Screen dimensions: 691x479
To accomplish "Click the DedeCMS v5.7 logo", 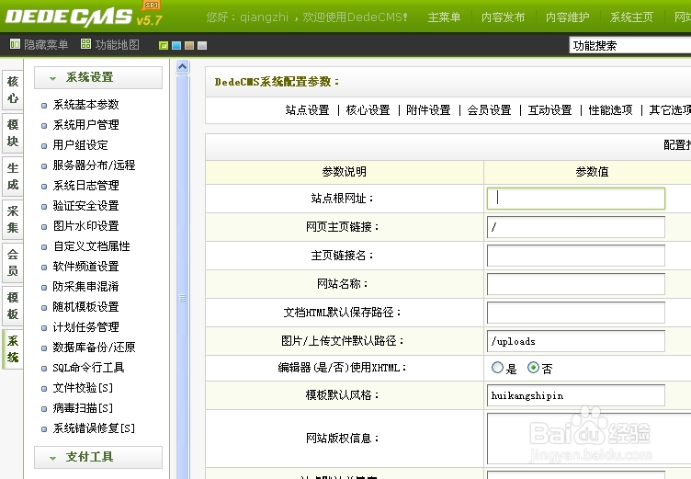I will (x=84, y=16).
